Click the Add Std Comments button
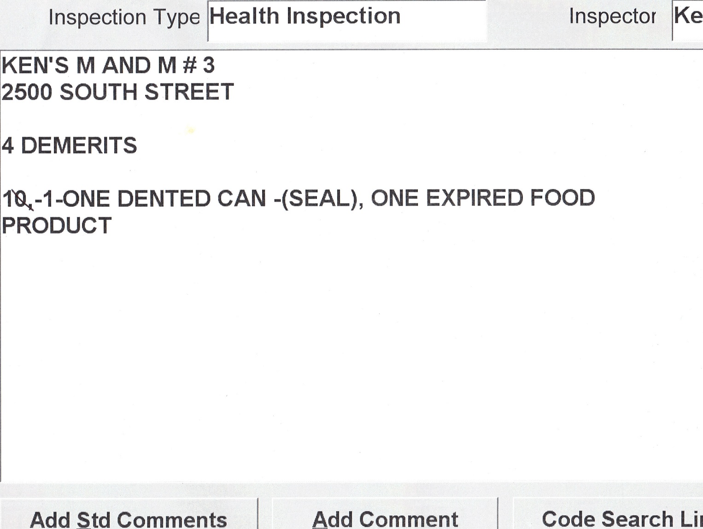 (128, 518)
